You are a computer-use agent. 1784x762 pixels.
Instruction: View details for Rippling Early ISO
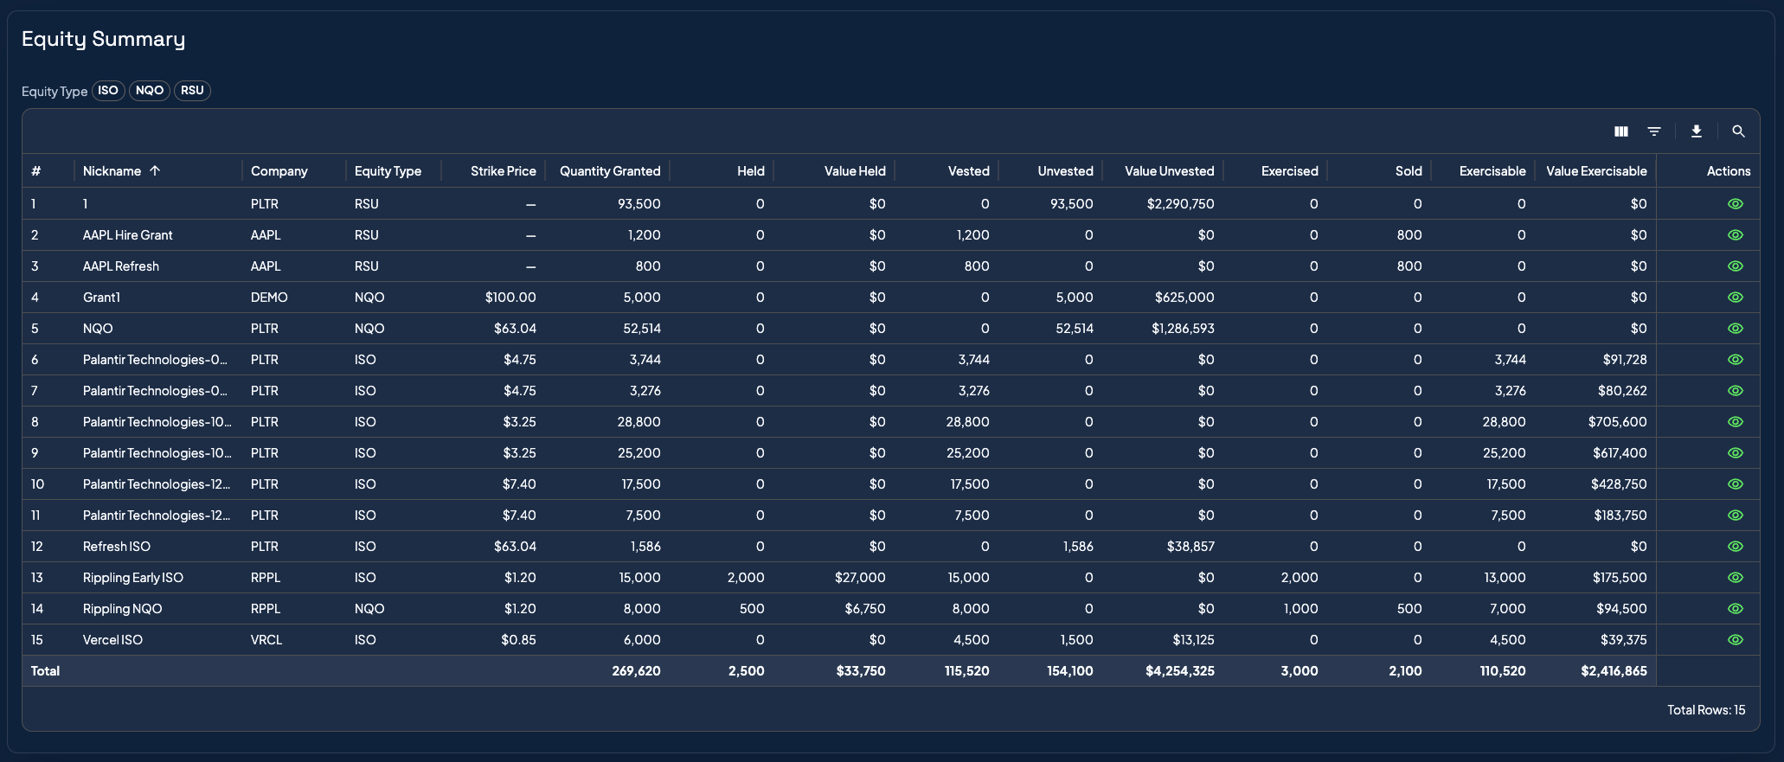tap(1735, 578)
